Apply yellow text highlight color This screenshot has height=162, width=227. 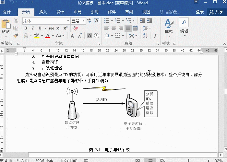tap(36, 36)
